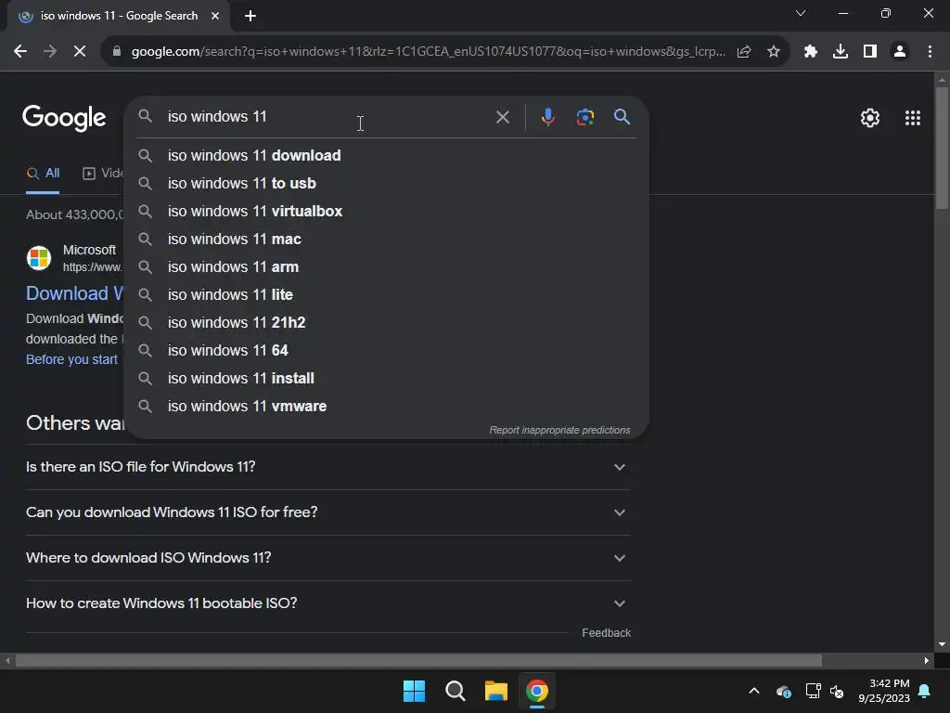
Task: Choose suggestion iso windows 11 virtualbox
Action: 386,212
